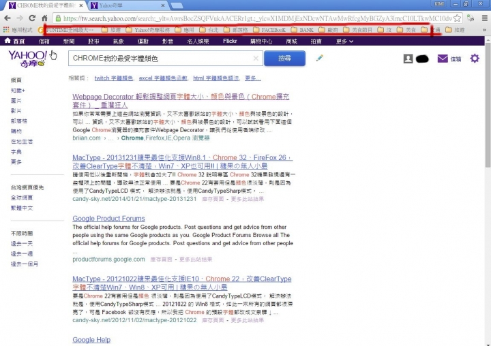Screen dimensions: 491x346
Task: Expand 更多 in left sidebar categories
Action: (x=16, y=161)
